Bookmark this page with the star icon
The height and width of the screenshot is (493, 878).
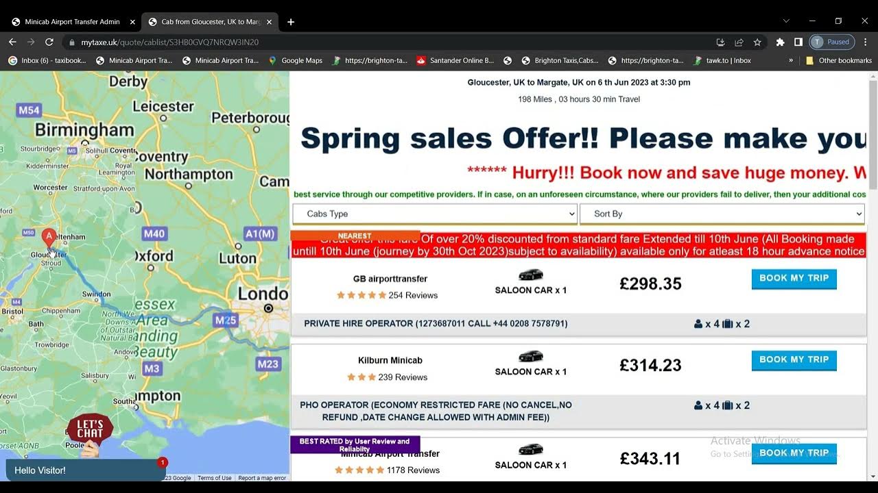(757, 42)
